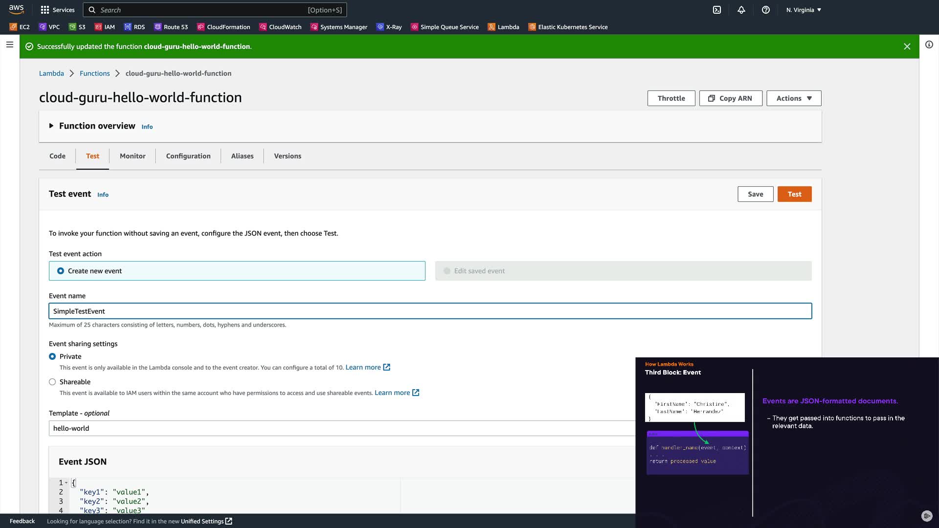Click the Event name input field
Viewport: 939px width, 528px height.
[430, 311]
